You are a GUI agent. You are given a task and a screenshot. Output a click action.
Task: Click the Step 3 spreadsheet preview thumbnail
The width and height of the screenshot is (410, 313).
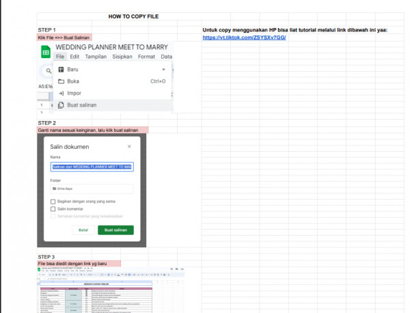point(111,290)
